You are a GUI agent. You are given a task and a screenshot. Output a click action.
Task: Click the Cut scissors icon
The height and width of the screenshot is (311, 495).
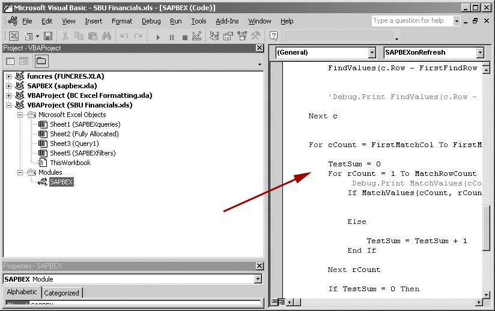pyautogui.click(x=65, y=36)
